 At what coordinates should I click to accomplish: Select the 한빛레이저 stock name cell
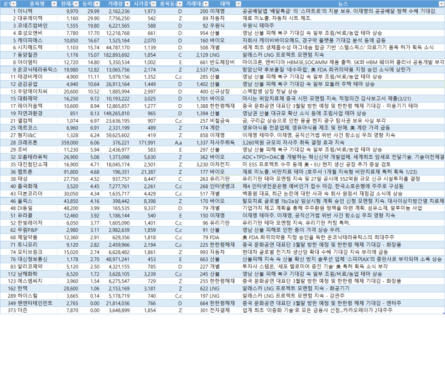(x=37, y=223)
